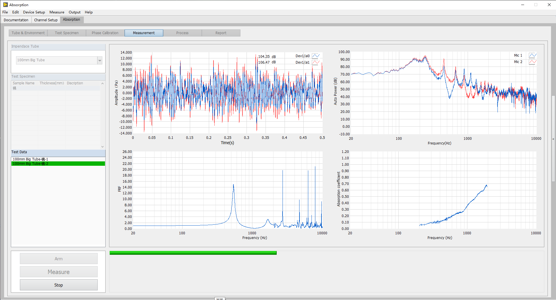Go to the Report tab
The width and height of the screenshot is (556, 300).
point(221,33)
